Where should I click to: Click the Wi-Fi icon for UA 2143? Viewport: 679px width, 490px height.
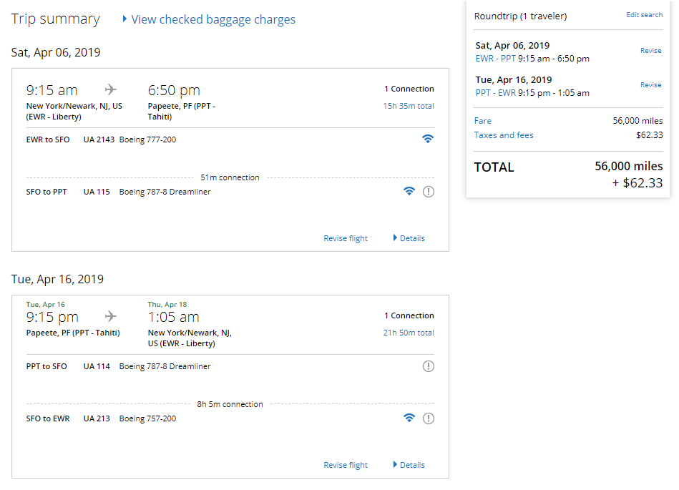[x=427, y=139]
